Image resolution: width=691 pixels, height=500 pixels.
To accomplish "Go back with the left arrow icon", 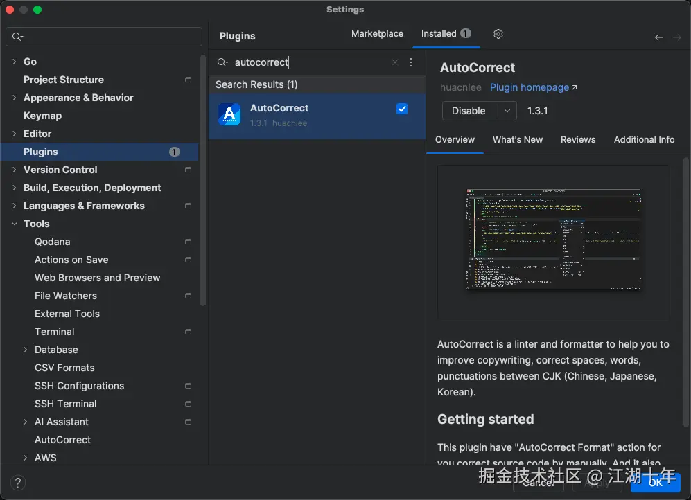I will [x=659, y=37].
